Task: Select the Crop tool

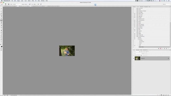Action: click(1, 15)
